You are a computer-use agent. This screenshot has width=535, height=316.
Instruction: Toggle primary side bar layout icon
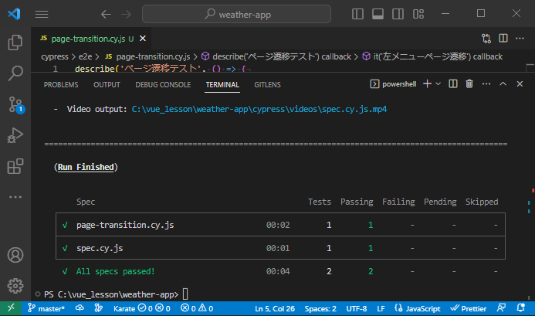(357, 14)
